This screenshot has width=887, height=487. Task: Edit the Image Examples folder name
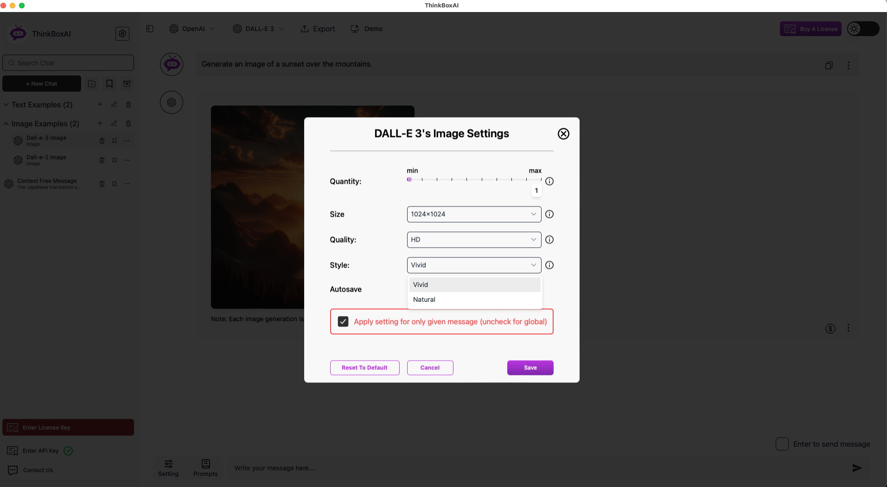pos(114,124)
